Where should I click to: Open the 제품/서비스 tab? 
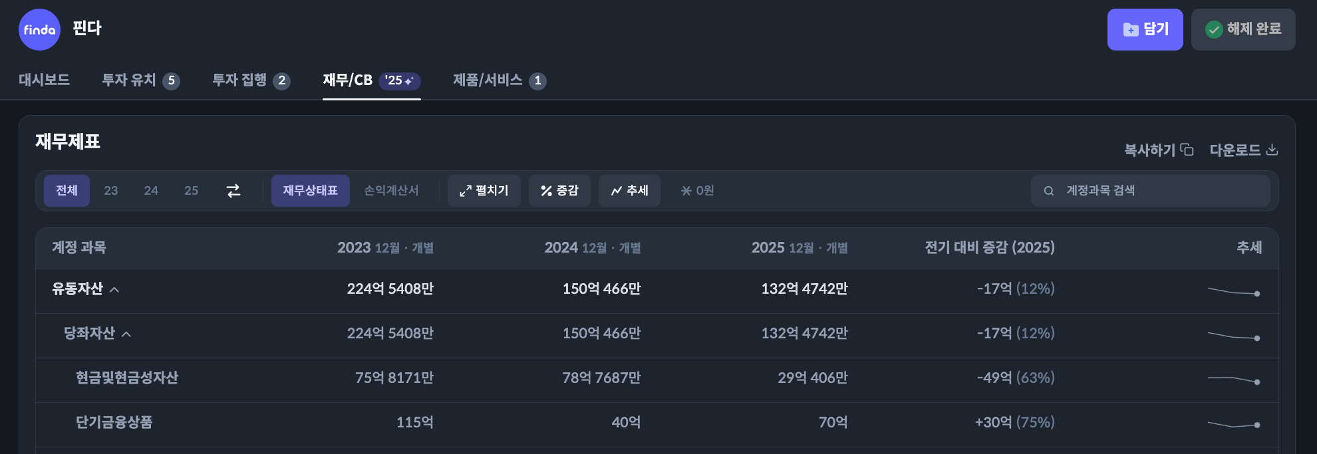(499, 80)
